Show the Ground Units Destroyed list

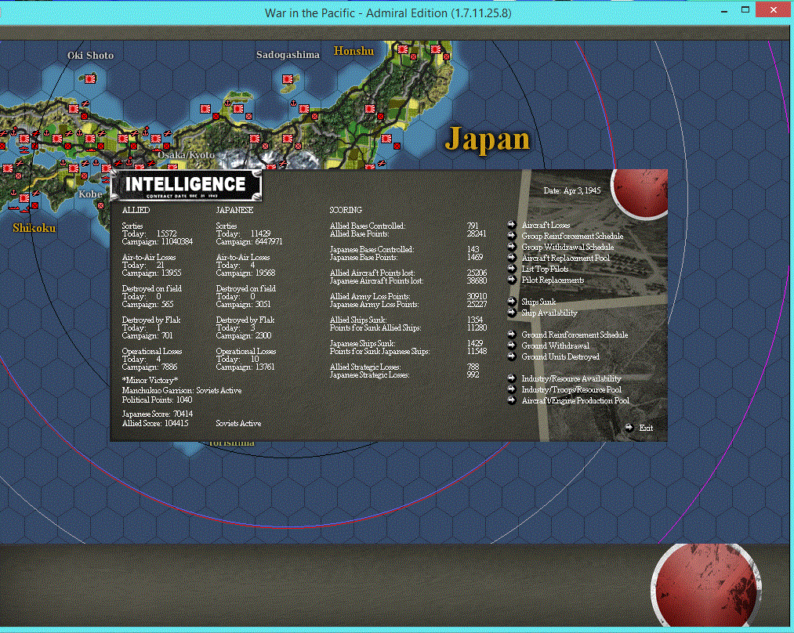click(x=560, y=356)
